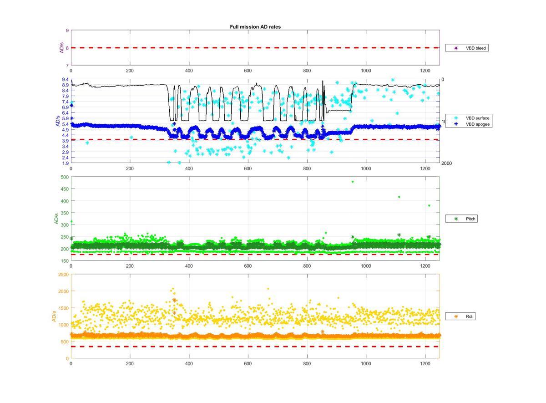Screen dimensions: 546x403
Task: Click the '9.4' y-axis tick label
Action: click(x=65, y=79)
